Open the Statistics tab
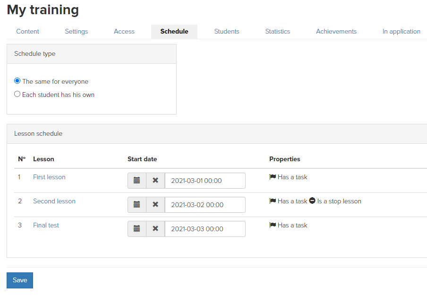427x296 pixels. [277, 32]
